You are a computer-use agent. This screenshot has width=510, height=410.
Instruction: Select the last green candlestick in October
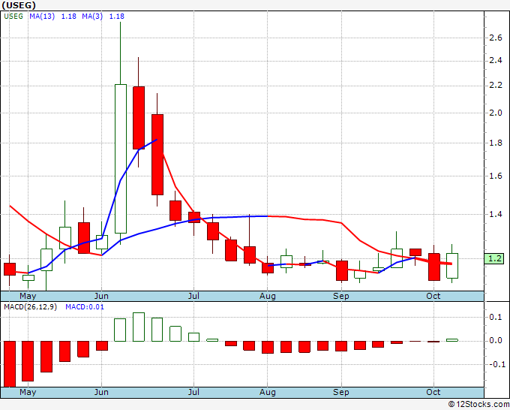coord(452,266)
